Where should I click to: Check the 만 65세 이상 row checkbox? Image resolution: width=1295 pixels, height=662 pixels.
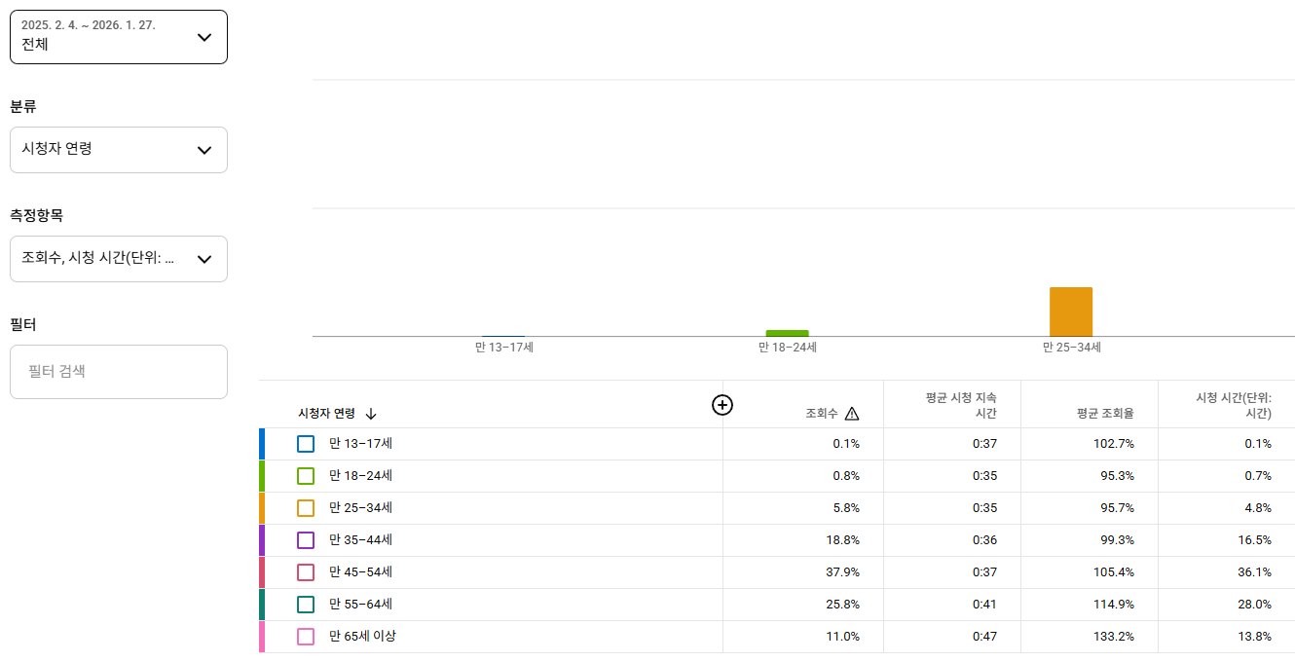coord(305,637)
